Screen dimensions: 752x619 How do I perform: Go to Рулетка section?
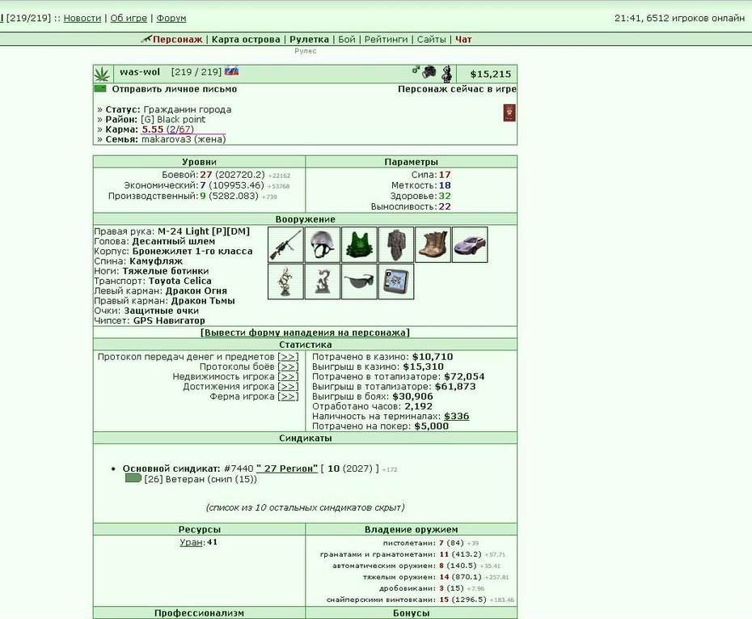point(309,40)
